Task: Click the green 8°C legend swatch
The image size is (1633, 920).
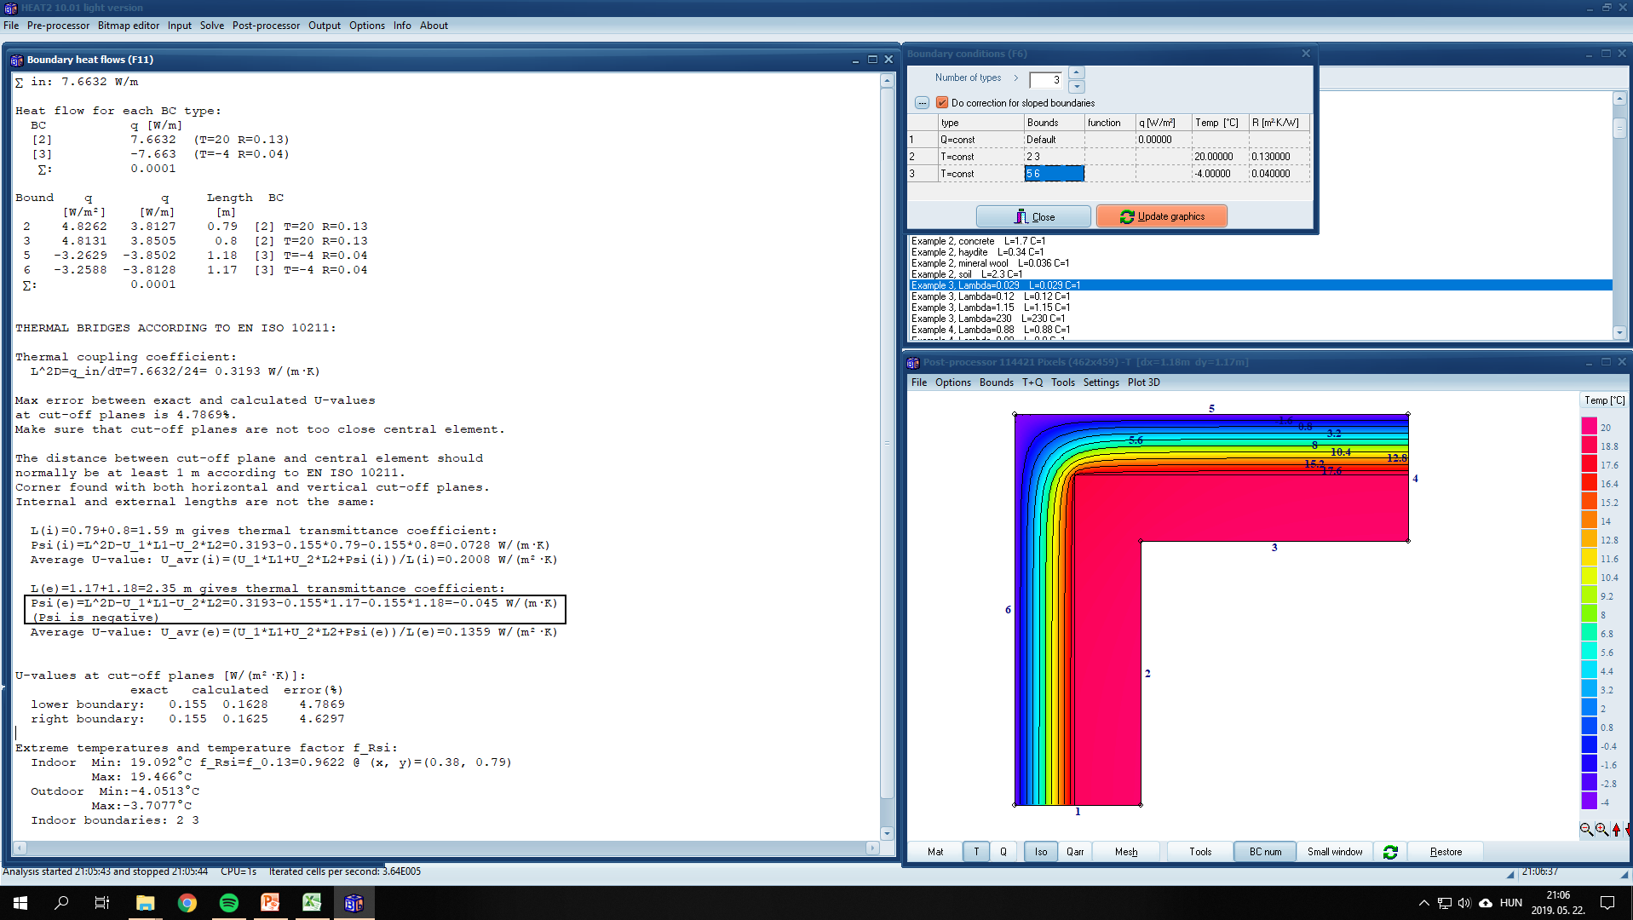Action: click(1589, 614)
